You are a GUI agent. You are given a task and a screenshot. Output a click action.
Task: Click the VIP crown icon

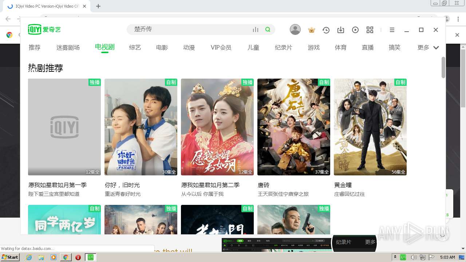click(x=311, y=30)
